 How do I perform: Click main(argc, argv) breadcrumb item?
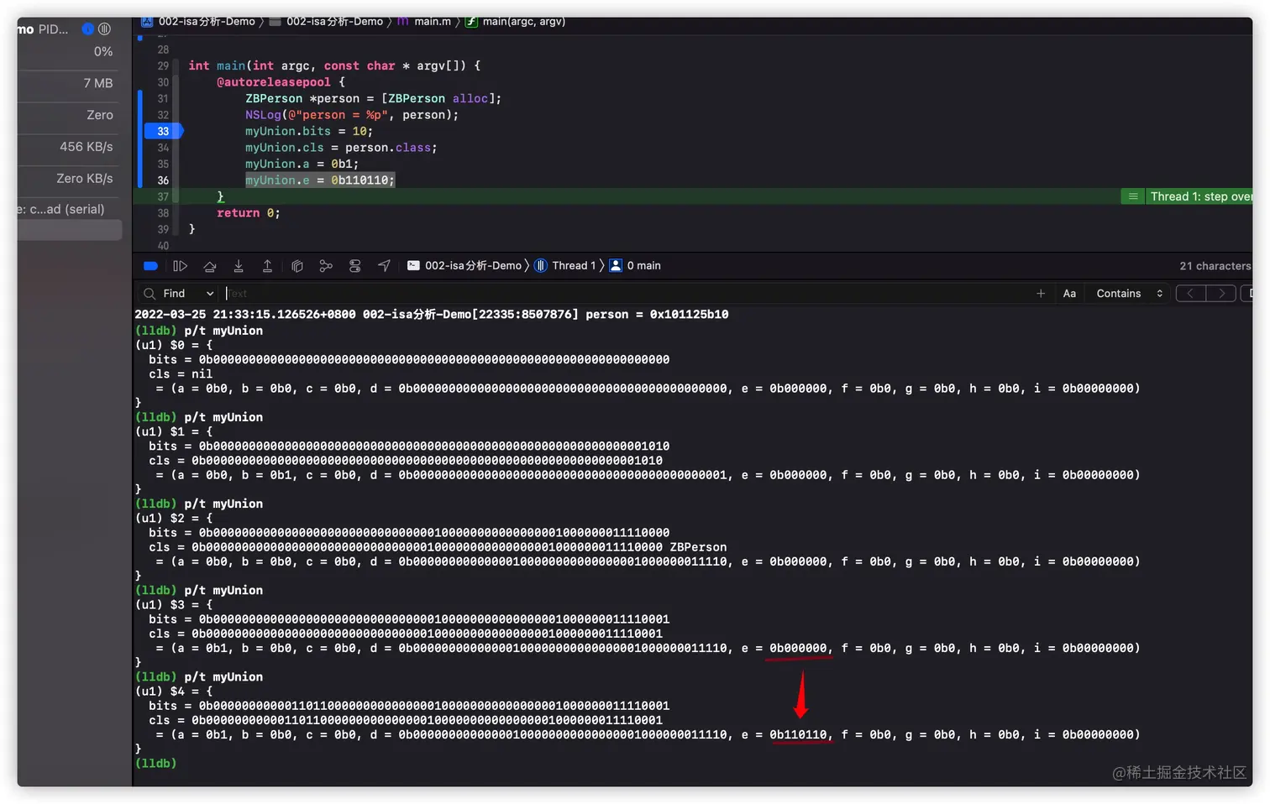515,22
